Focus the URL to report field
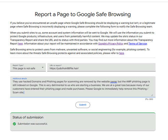168x140 pixels. tap(101, 67)
